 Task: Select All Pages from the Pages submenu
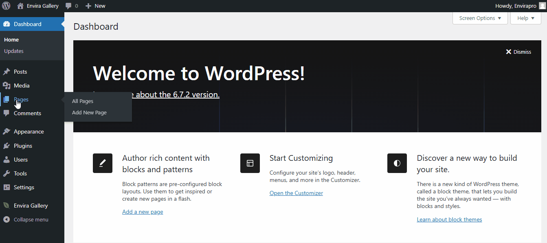click(82, 101)
